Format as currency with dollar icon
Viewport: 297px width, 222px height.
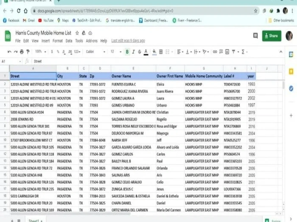pyautogui.click(x=52, y=52)
